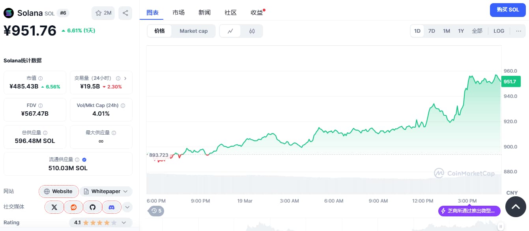
Task: Open info icon next to 最大供应量
Action: click(114, 133)
